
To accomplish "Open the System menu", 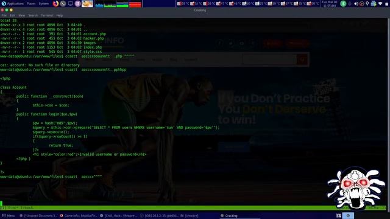I will [44, 4].
